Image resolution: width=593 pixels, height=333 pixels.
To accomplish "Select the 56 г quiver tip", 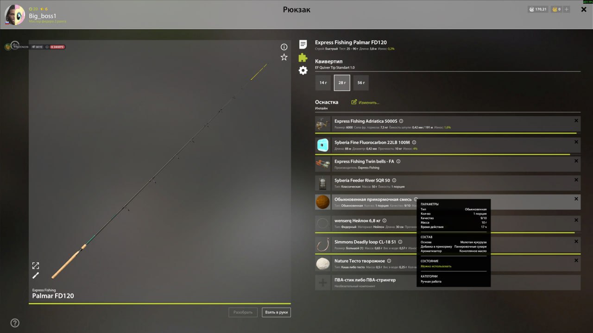I will pyautogui.click(x=361, y=83).
